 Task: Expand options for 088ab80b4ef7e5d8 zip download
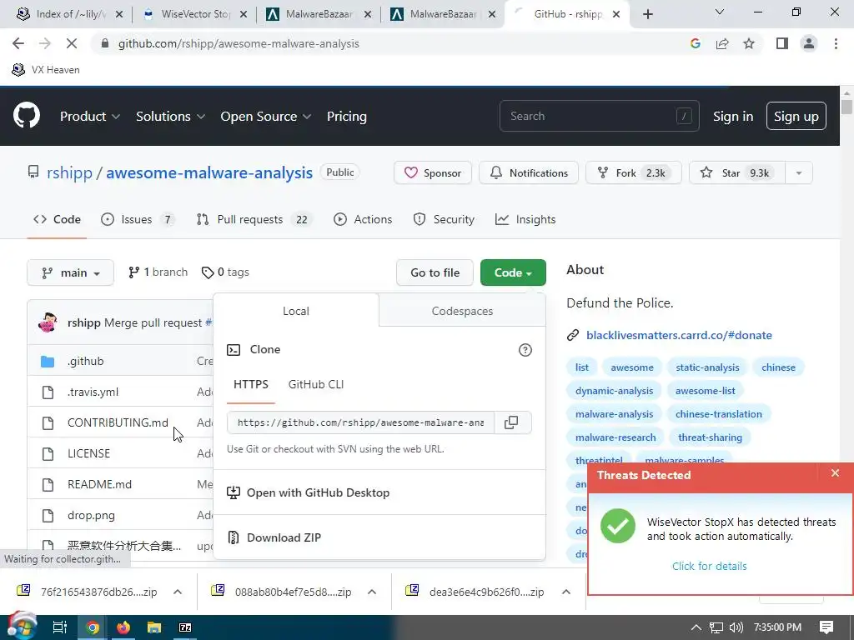point(371,592)
